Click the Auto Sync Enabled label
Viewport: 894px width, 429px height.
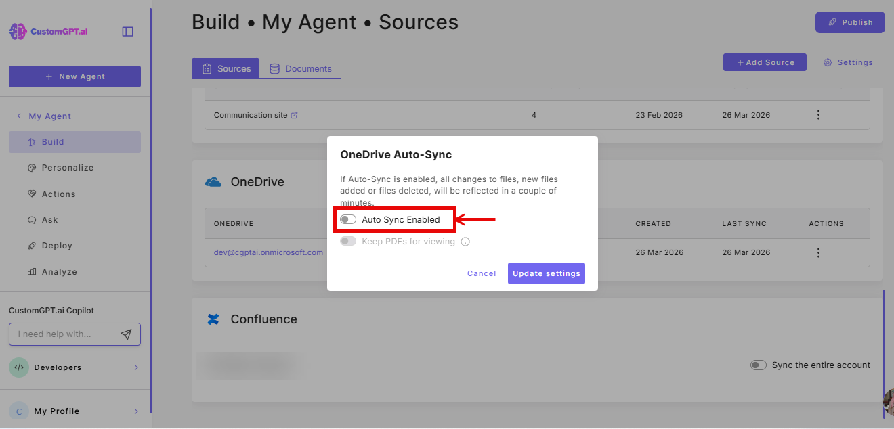coord(401,219)
